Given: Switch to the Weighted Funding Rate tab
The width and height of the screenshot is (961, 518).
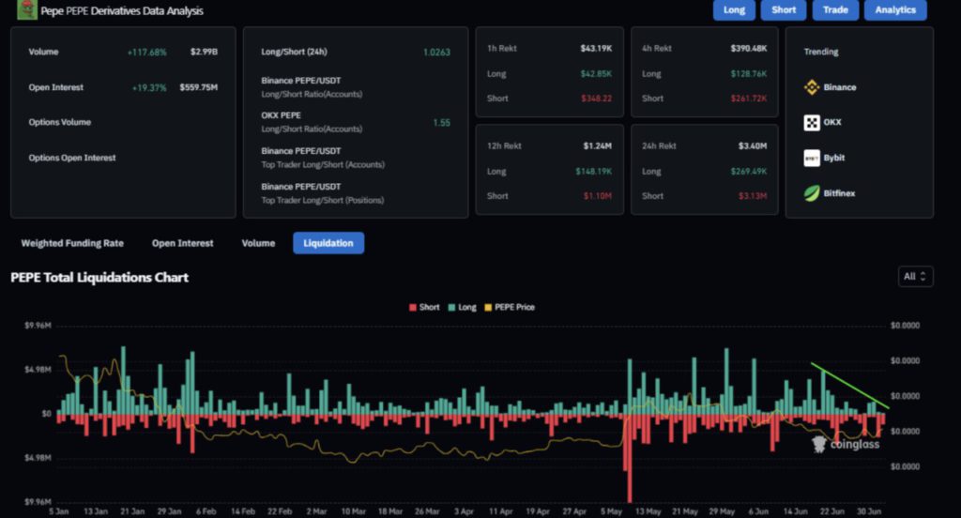Looking at the screenshot, I should click(x=72, y=243).
